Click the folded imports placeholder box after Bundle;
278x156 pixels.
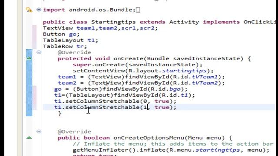click(x=138, y=10)
